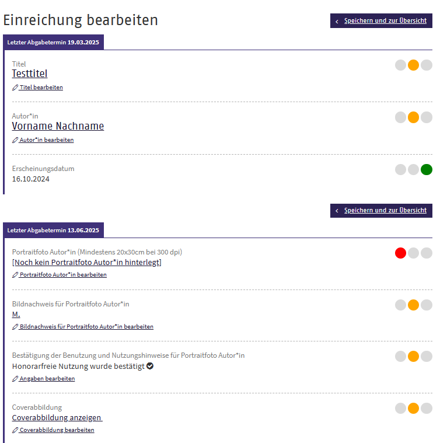447x443 pixels.
Task: Click Noch kein Portraitfoto Autor*in hinterlegt link
Action: click(x=87, y=262)
